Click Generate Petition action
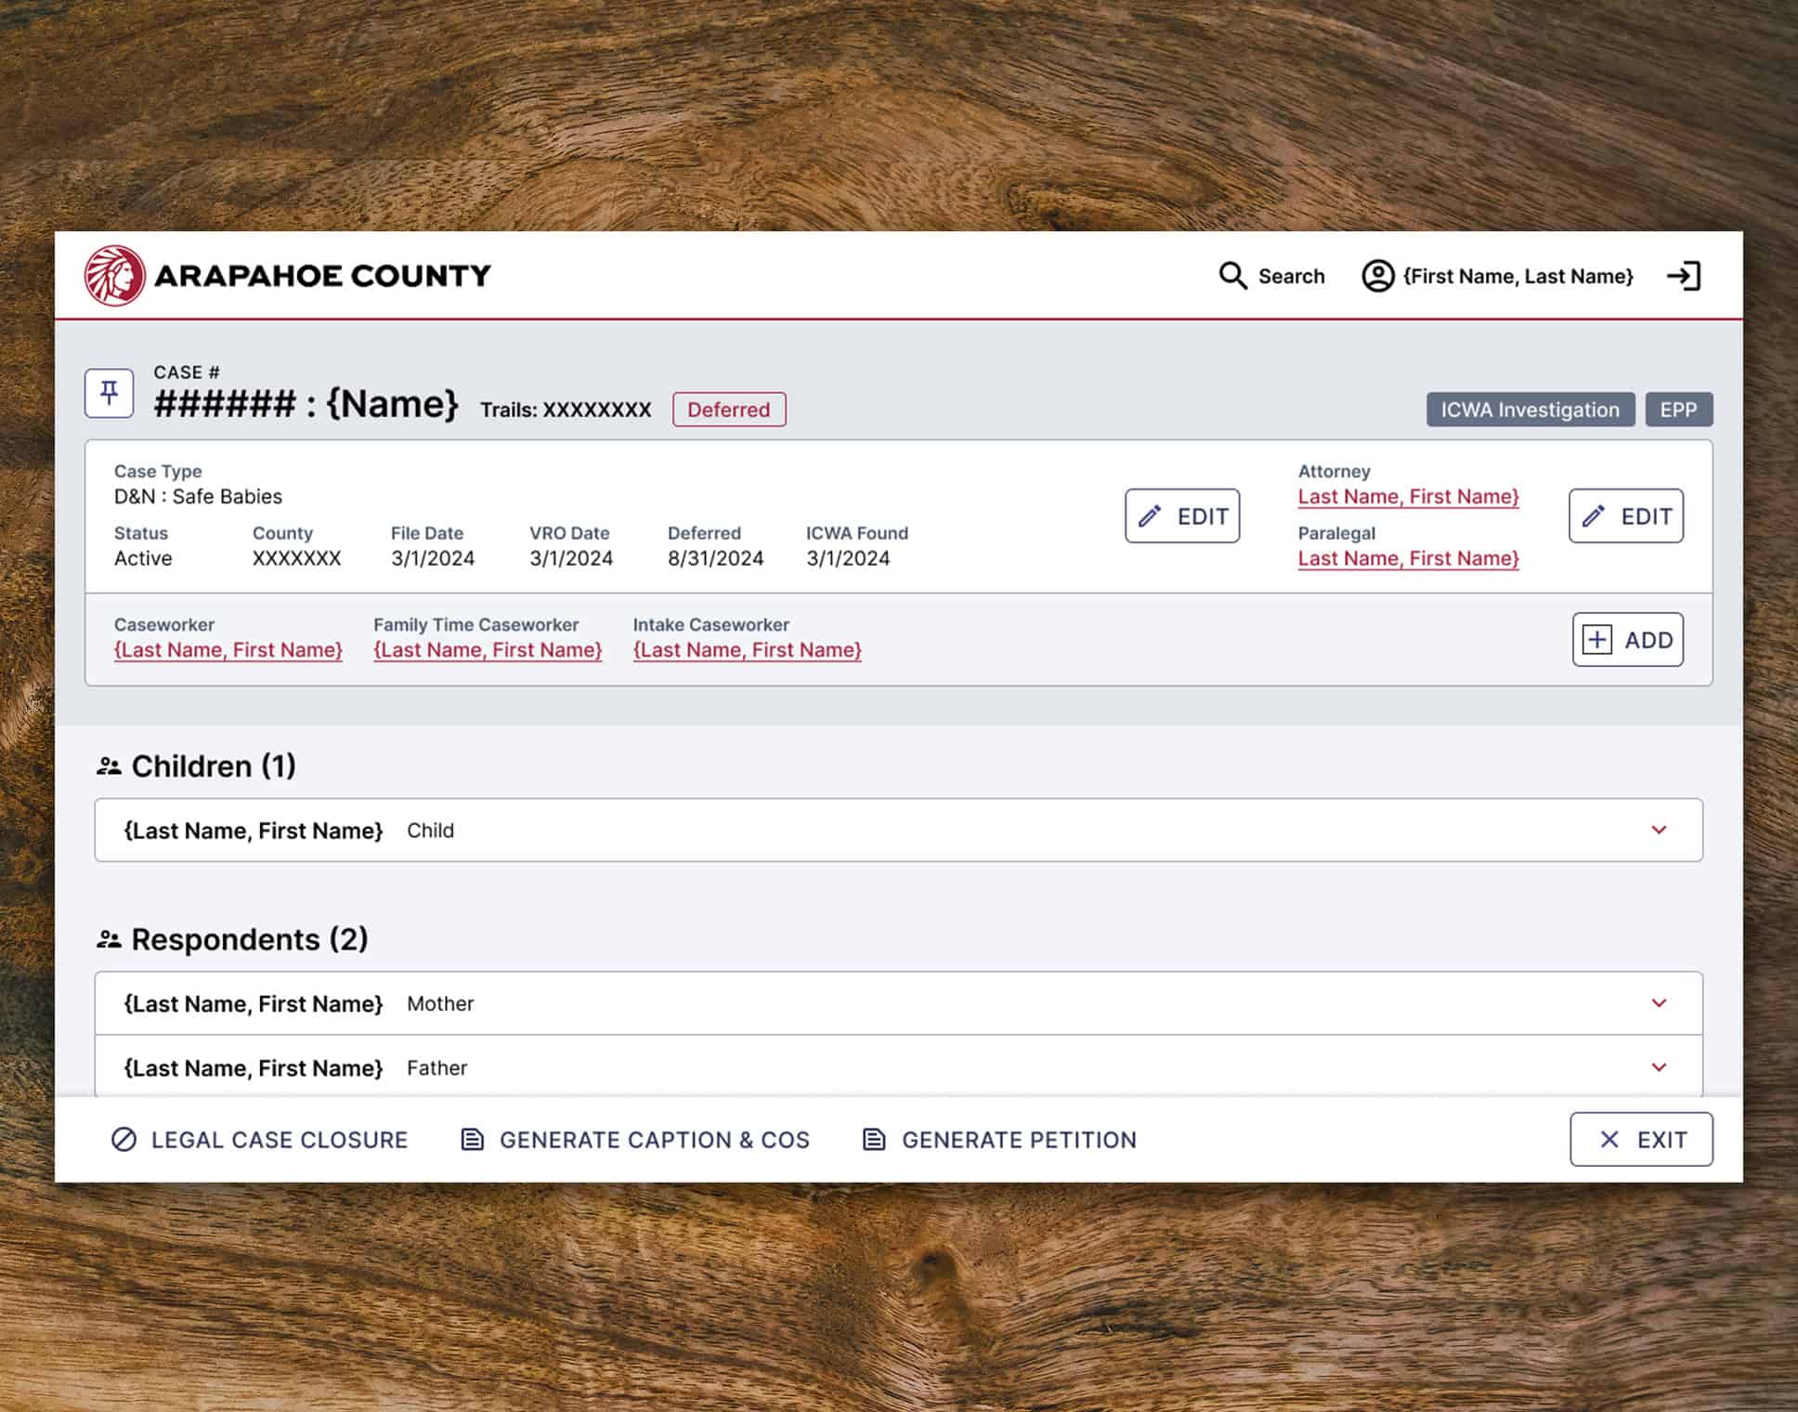Image resolution: width=1798 pixels, height=1412 pixels. click(x=999, y=1140)
